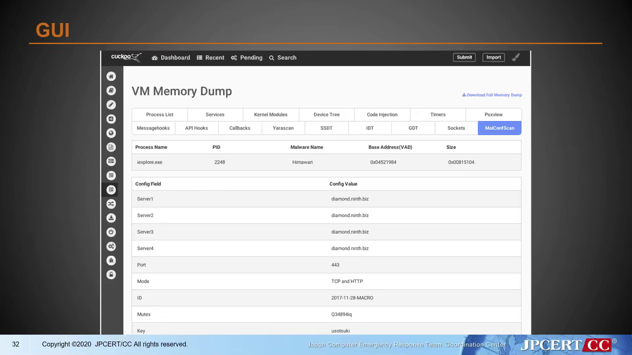Select the Code Injection tab

[x=382, y=115]
